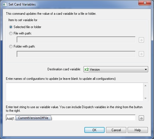Open Dispatch variables arrow button beside value field
This screenshot has width=154, height=139.
141,118
